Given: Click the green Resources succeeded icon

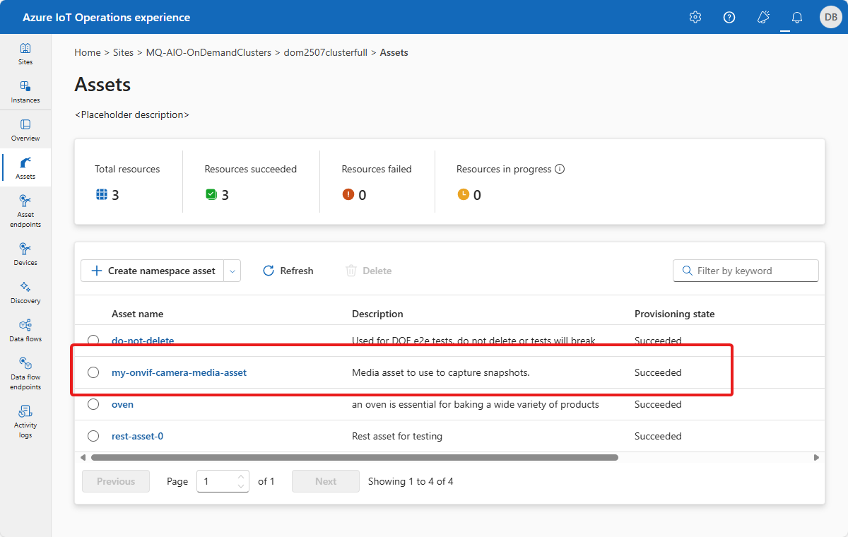Looking at the screenshot, I should (211, 194).
